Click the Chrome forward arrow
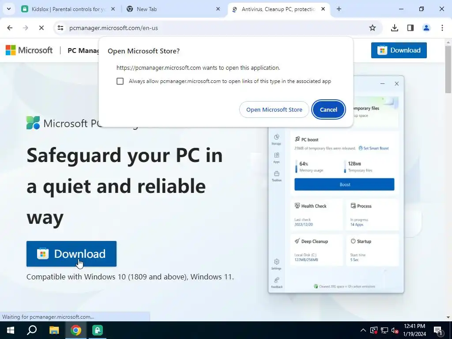Image resolution: width=452 pixels, height=339 pixels. pos(26,28)
